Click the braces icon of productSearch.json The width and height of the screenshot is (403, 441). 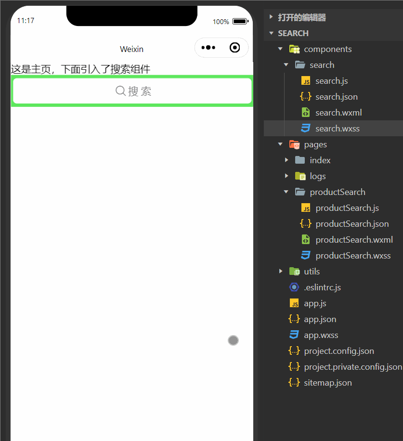pyautogui.click(x=306, y=224)
